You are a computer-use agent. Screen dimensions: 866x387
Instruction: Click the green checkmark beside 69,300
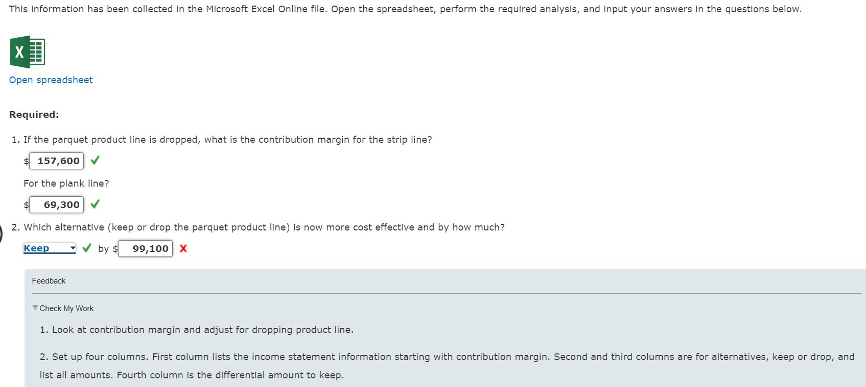95,204
